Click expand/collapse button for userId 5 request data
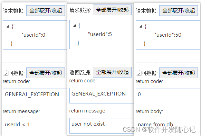This screenshot has width=201, height=136. (x=112, y=10)
